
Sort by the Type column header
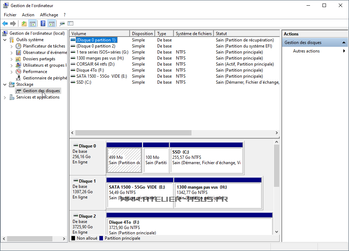164,33
